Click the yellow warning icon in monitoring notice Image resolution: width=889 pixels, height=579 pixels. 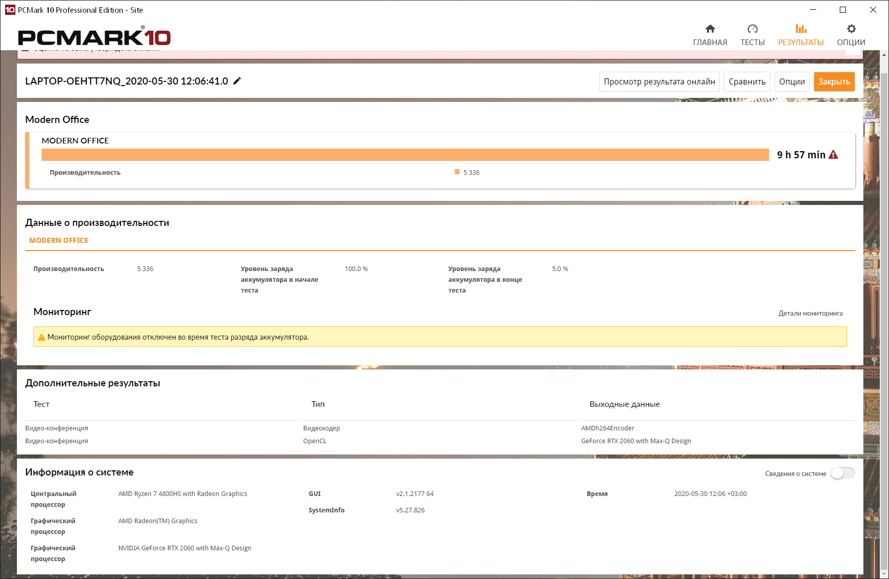pos(42,337)
